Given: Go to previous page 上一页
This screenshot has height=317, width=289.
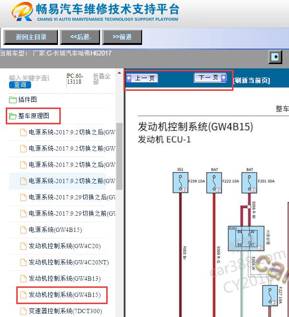Looking at the screenshot, I should (142, 78).
